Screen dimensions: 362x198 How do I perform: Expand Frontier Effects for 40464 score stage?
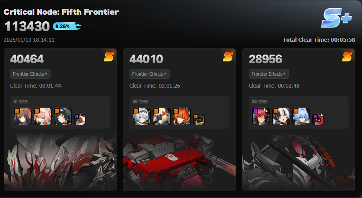(x=30, y=74)
